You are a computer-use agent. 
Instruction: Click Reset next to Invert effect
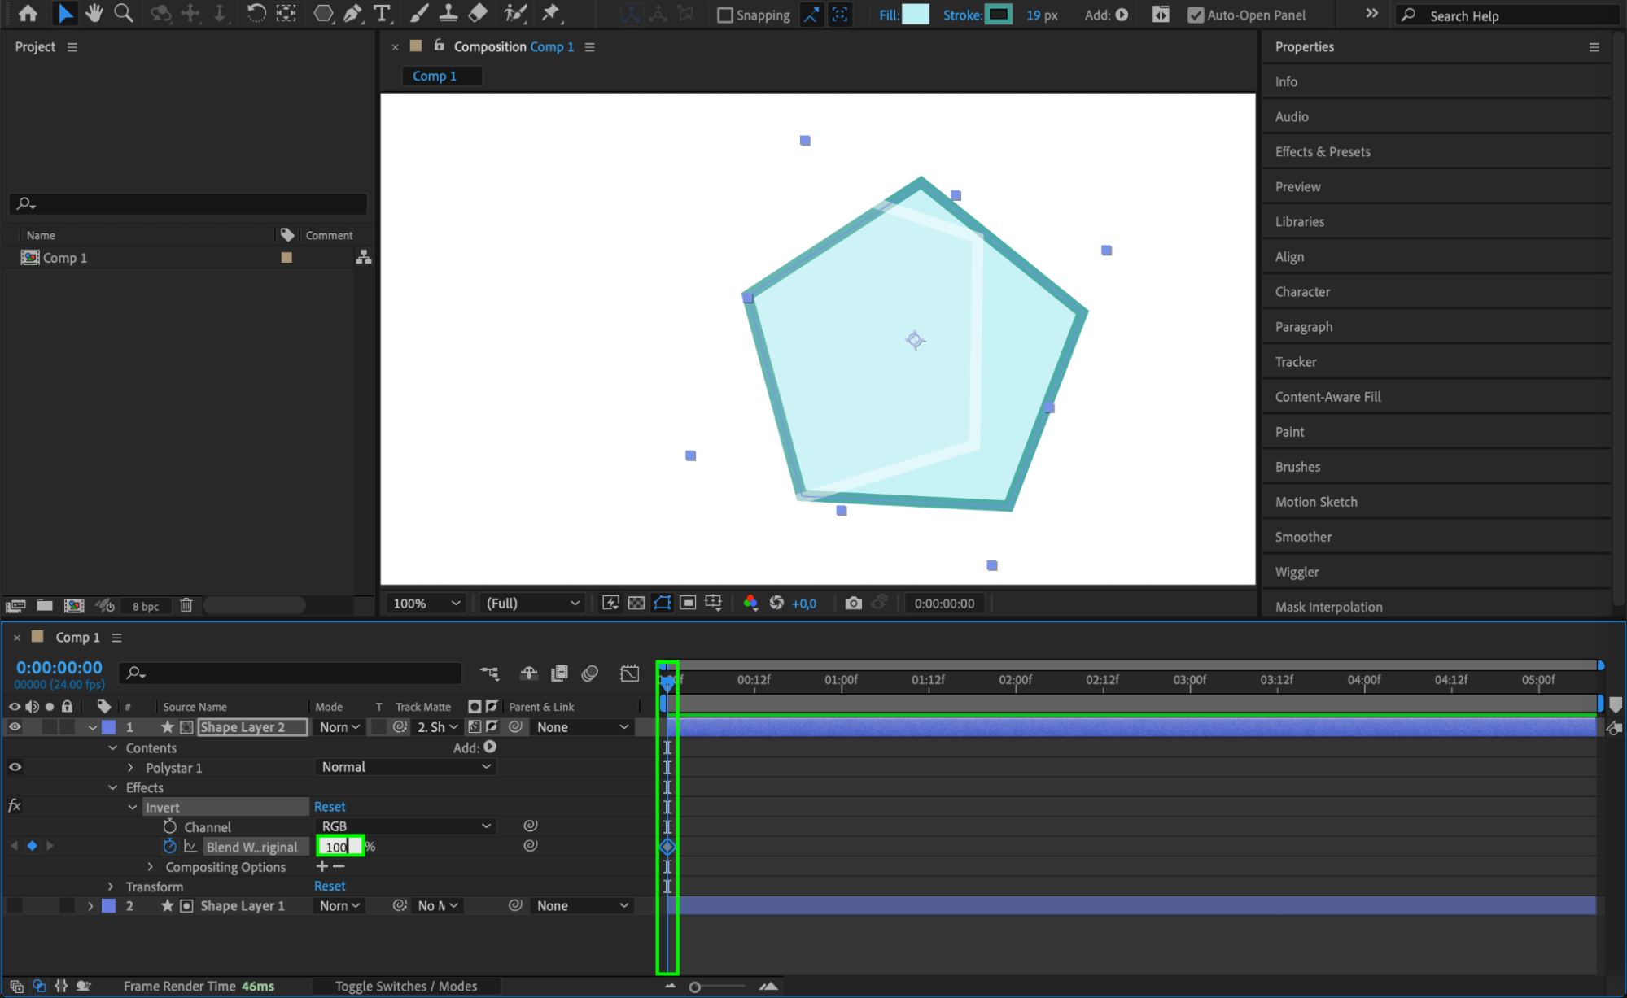(330, 806)
